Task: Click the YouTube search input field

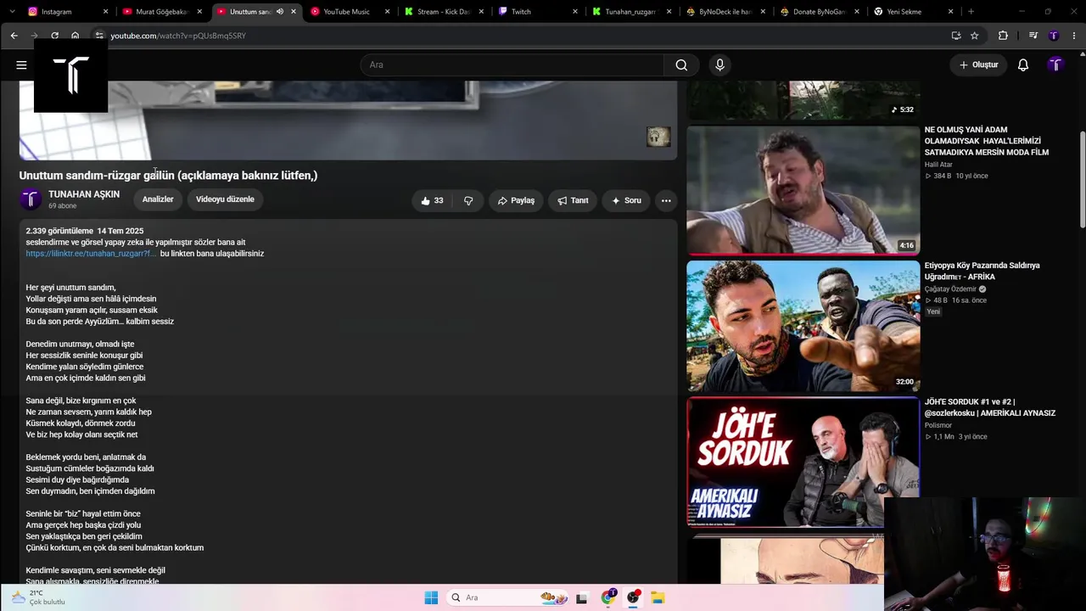Action: [x=512, y=65]
